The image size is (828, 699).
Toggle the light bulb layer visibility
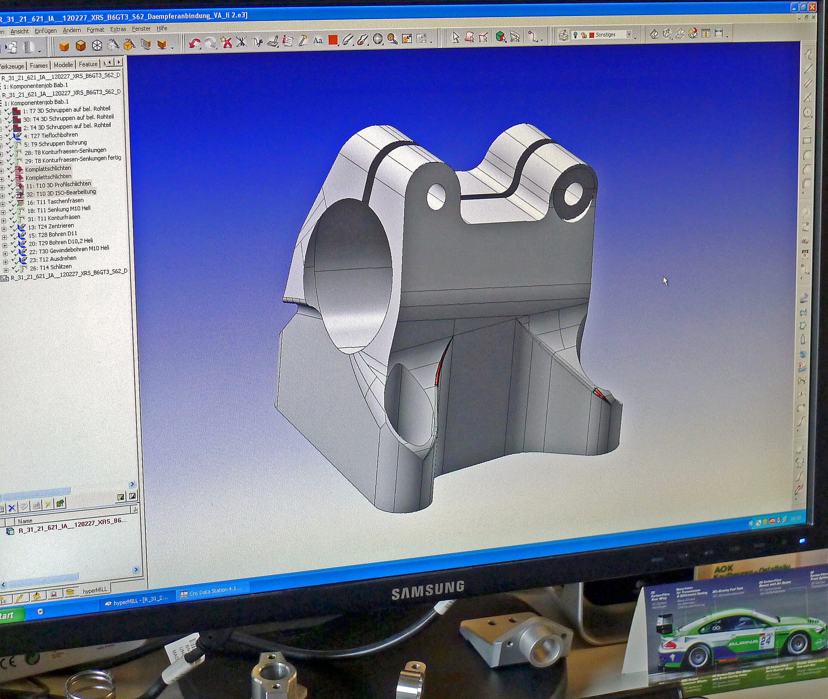[575, 35]
